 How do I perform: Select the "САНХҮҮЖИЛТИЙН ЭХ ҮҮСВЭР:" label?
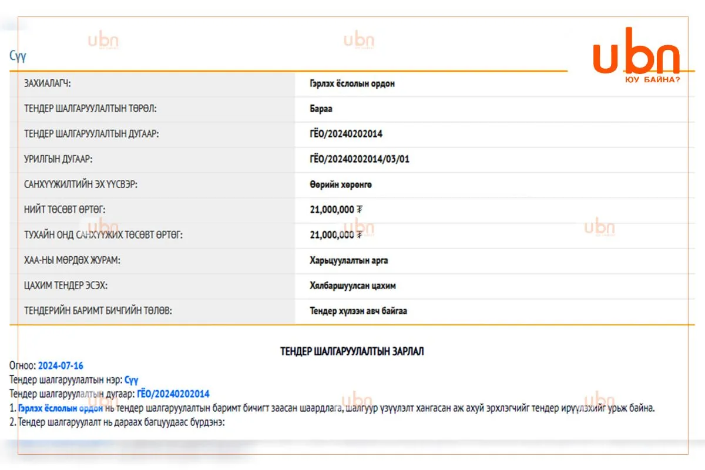pyautogui.click(x=80, y=184)
